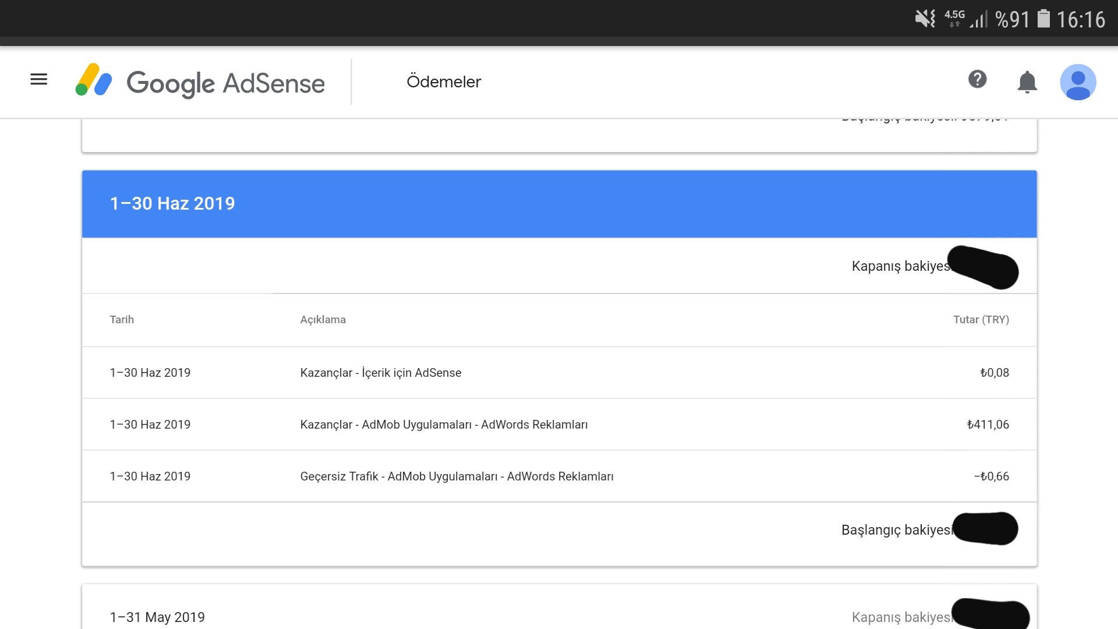Select the 1–30 Haz 2019 blue header
The height and width of the screenshot is (629, 1118).
[559, 204]
